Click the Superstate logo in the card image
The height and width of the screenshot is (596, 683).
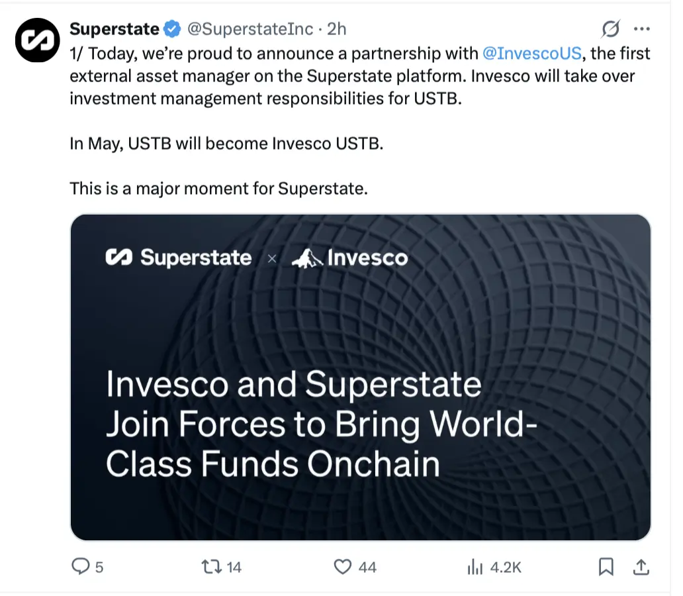coord(179,258)
